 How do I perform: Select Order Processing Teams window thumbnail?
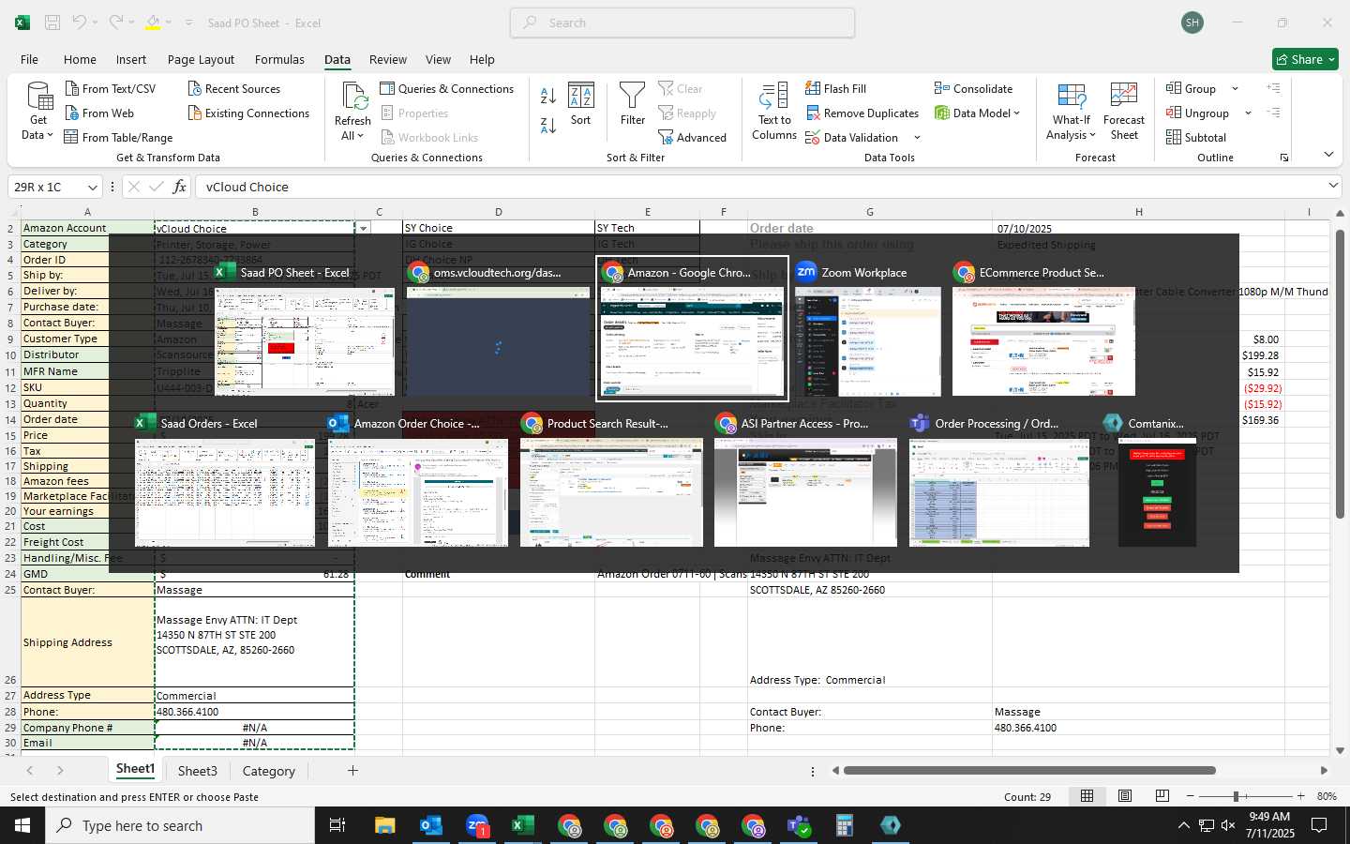coord(999,479)
